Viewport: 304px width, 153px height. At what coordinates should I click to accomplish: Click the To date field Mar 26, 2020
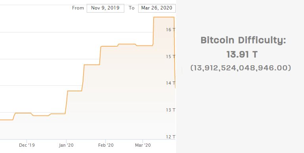(x=157, y=8)
